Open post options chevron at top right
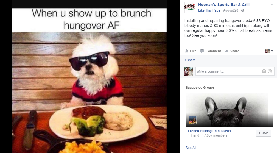 272,5
